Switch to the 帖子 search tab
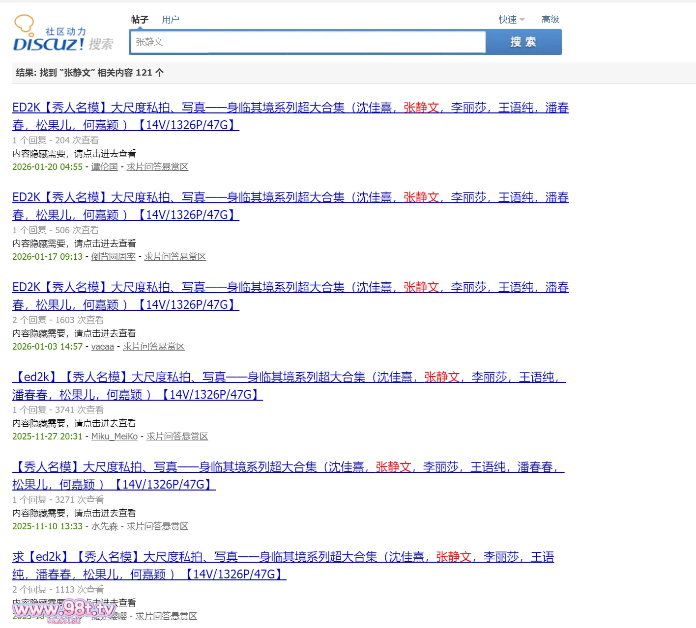The width and height of the screenshot is (696, 628). pyautogui.click(x=140, y=20)
